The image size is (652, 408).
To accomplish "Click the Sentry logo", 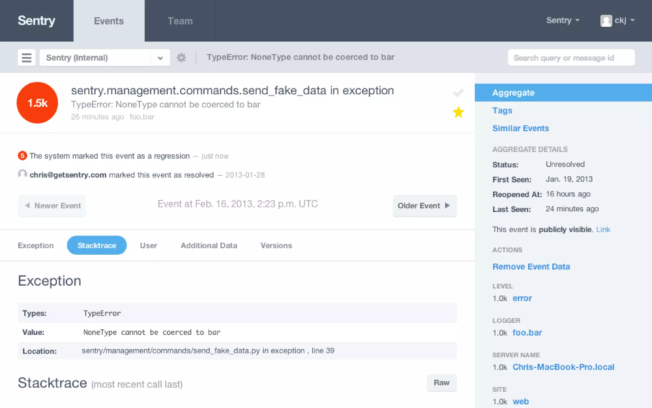I will click(x=37, y=21).
